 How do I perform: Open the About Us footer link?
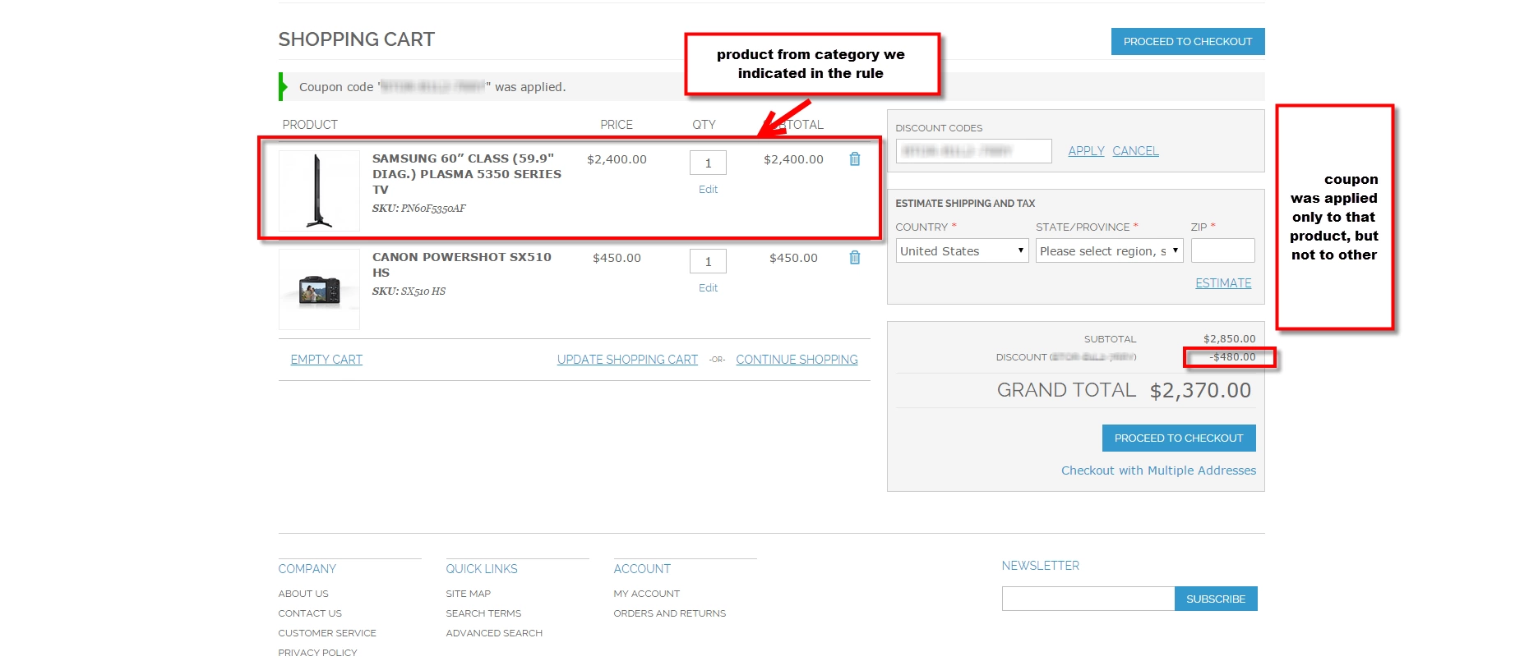pyautogui.click(x=303, y=594)
